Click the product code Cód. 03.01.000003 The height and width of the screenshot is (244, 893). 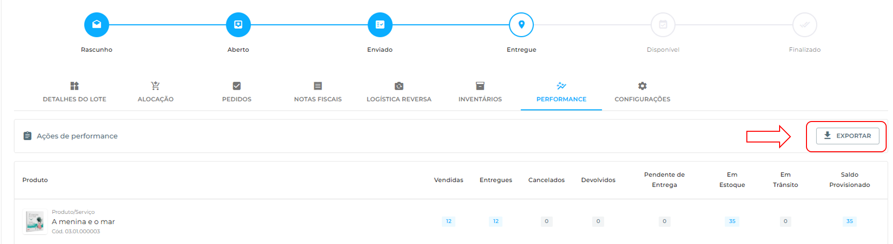(76, 231)
